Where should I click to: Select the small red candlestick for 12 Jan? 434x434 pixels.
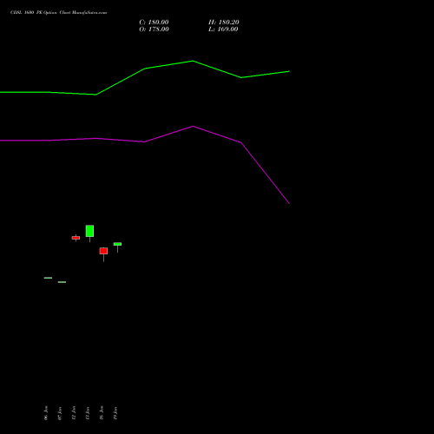coord(76,238)
